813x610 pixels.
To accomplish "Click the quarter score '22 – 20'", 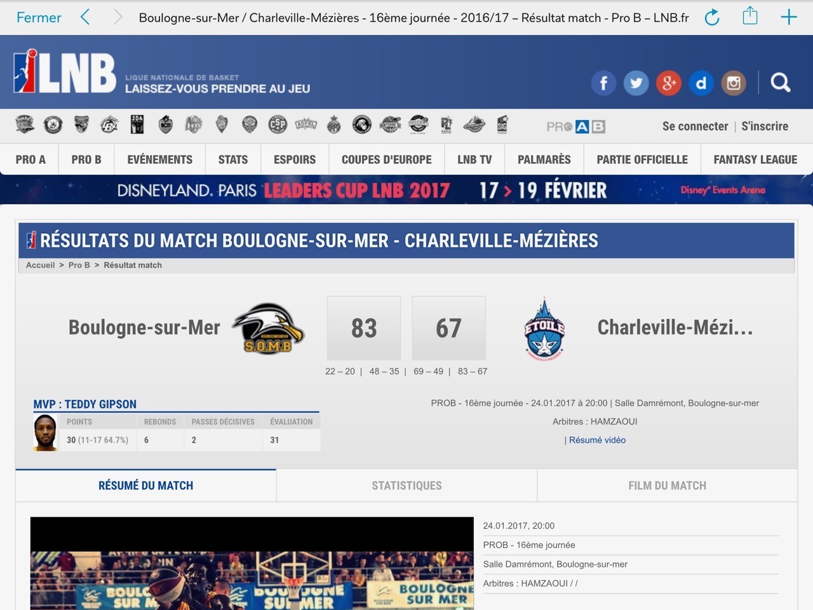I will pos(340,371).
